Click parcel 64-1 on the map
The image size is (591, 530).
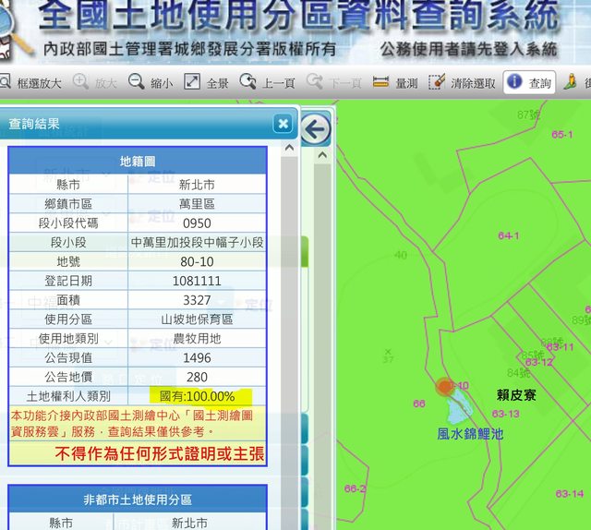pyautogui.click(x=509, y=236)
